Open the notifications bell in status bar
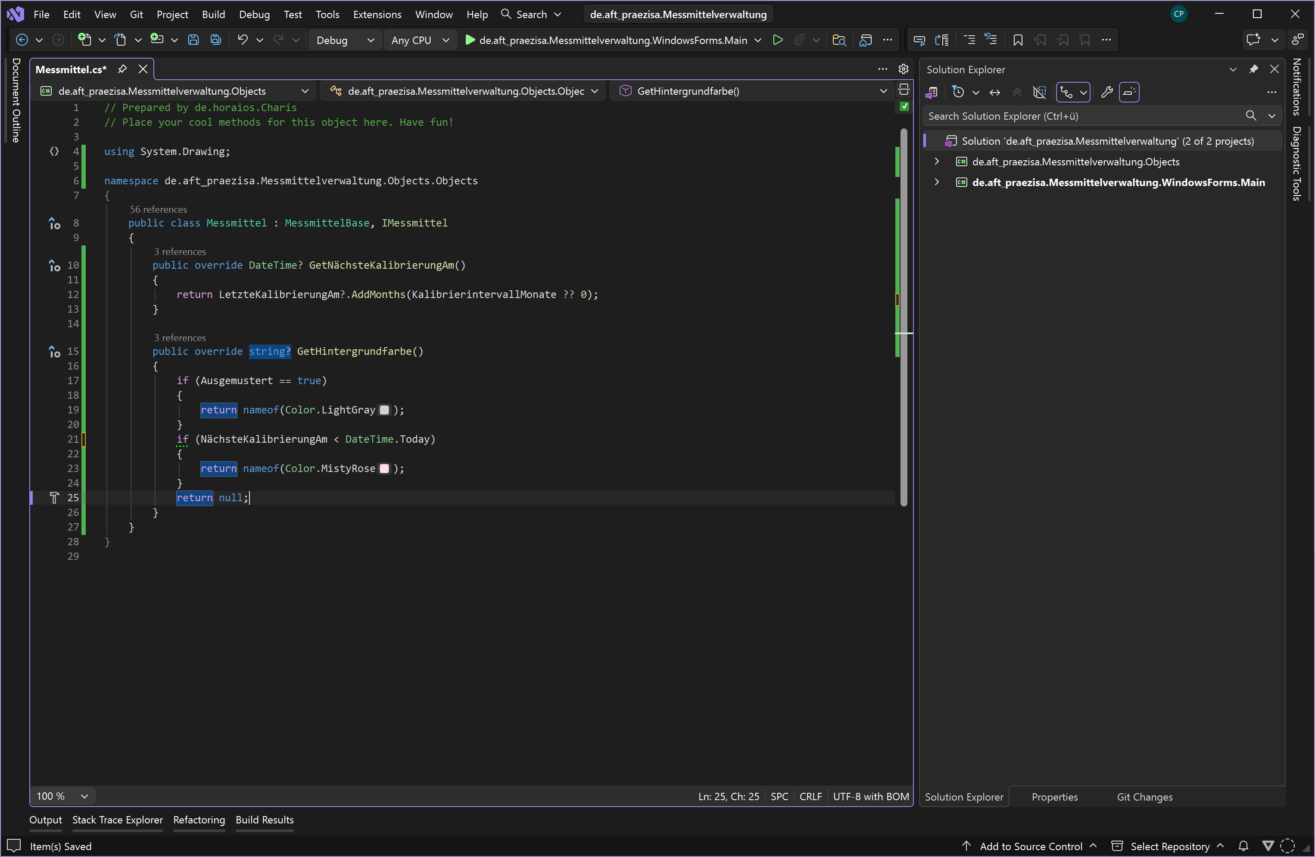This screenshot has width=1315, height=857. pos(1243,846)
